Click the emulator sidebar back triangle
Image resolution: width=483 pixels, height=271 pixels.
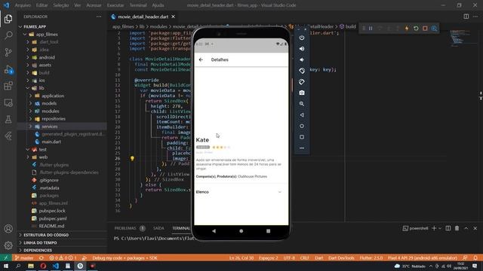(302, 115)
